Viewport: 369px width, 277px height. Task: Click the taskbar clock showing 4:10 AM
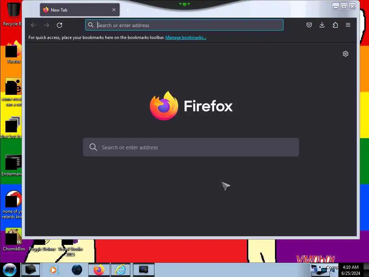point(351,270)
